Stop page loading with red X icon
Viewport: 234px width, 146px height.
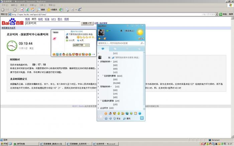click(x=22, y=10)
